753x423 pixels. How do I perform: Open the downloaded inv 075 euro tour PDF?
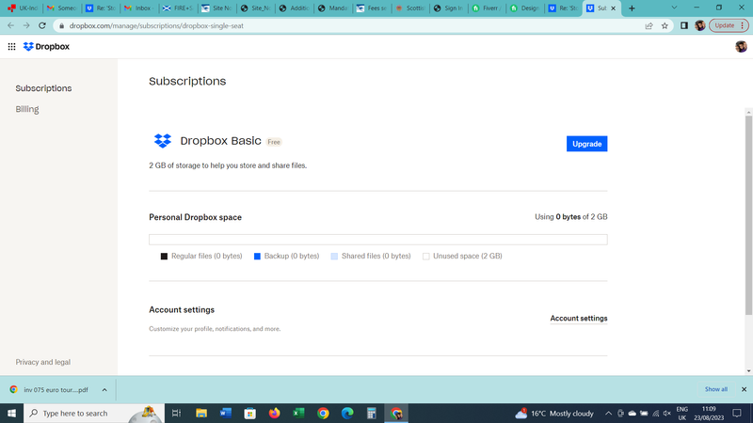[x=50, y=390]
